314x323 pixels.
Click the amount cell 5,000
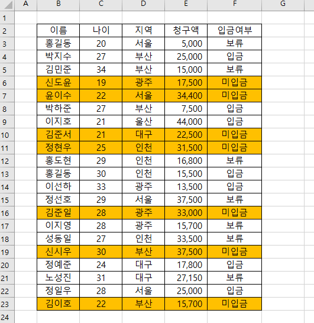coord(186,43)
